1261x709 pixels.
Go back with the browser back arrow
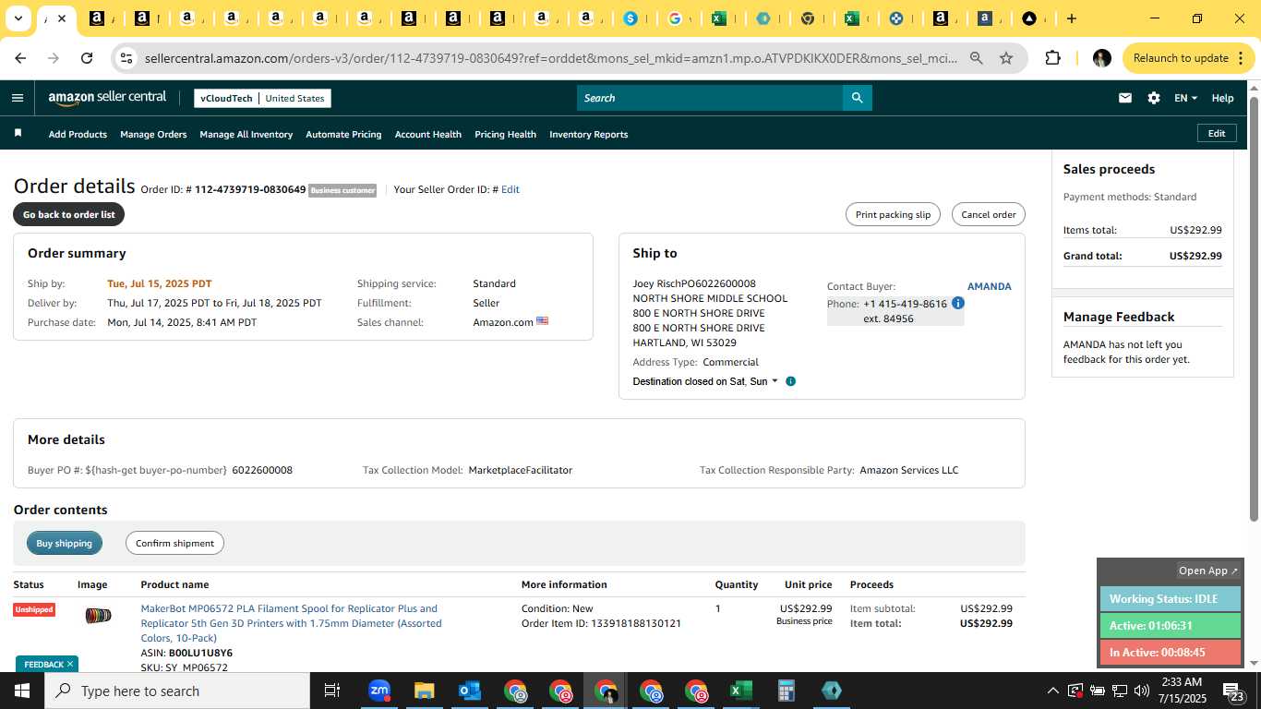(x=20, y=58)
